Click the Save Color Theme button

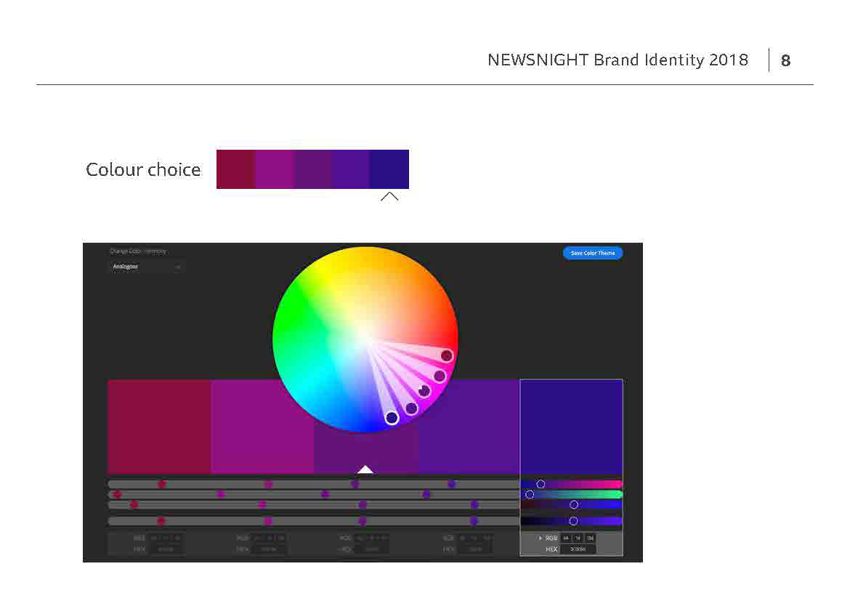592,253
